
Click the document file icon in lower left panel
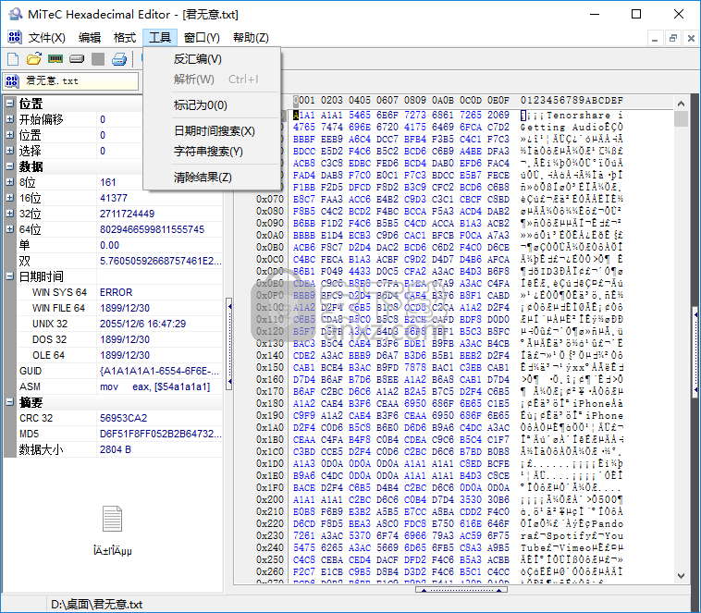pyautogui.click(x=112, y=519)
